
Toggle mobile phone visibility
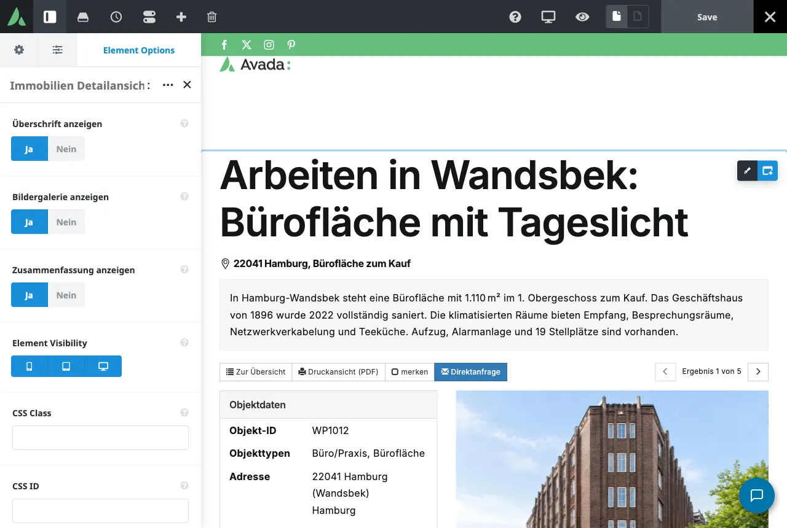(29, 367)
